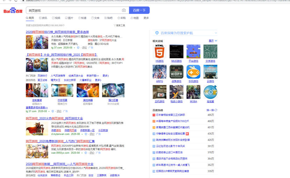Open hot topic ranked 3 at 451万

tap(173, 127)
